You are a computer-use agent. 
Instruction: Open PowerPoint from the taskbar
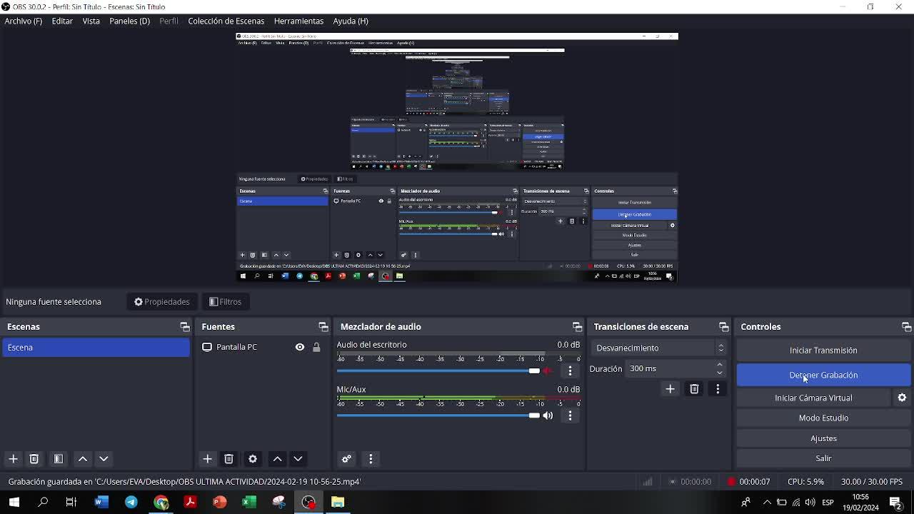coord(219,502)
